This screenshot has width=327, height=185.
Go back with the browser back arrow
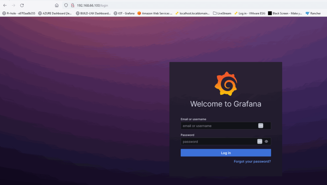point(5,5)
